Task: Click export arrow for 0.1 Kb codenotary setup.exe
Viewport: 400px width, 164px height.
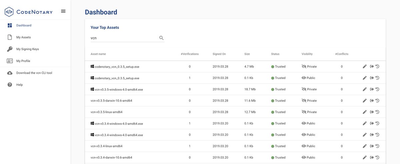Action: (372, 78)
